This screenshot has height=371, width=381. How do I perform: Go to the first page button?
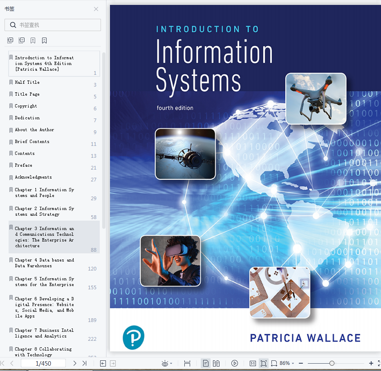3,363
